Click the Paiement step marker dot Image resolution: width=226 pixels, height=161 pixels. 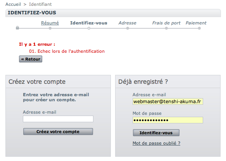click(x=199, y=28)
